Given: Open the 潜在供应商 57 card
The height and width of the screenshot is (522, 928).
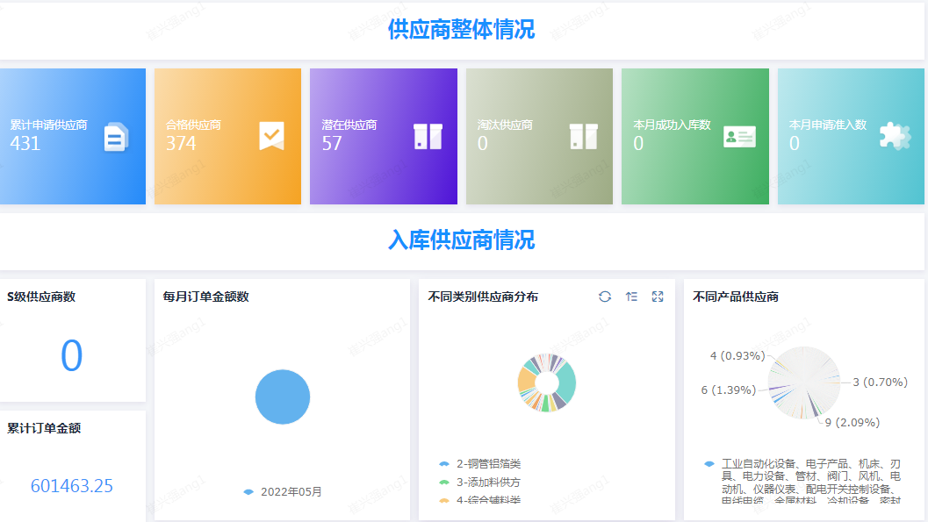Looking at the screenshot, I should click(384, 137).
